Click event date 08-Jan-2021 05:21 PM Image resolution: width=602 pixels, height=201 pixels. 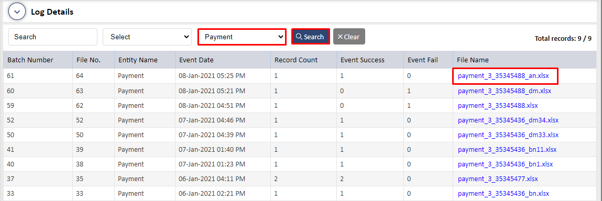click(212, 91)
